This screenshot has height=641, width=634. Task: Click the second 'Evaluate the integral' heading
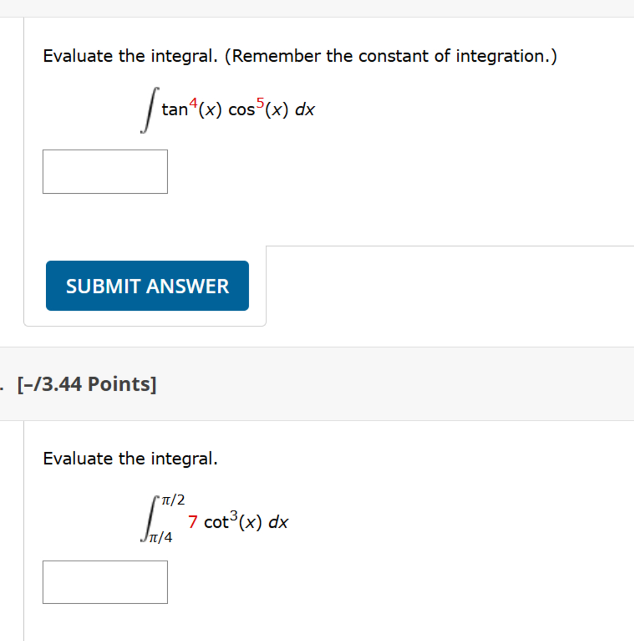click(x=131, y=458)
